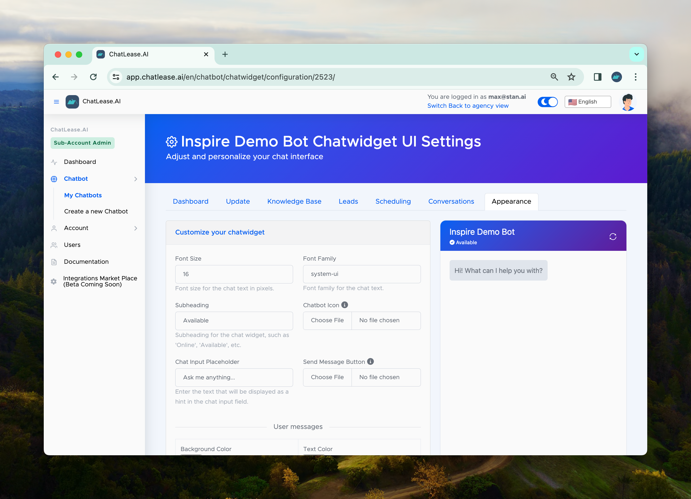Image resolution: width=691 pixels, height=499 pixels.
Task: Click the chat widget refresh icon
Action: [613, 237]
